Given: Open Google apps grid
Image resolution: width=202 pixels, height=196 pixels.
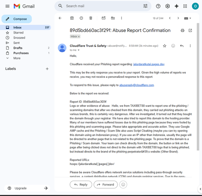Looking at the screenshot, I should coord(185,6).
